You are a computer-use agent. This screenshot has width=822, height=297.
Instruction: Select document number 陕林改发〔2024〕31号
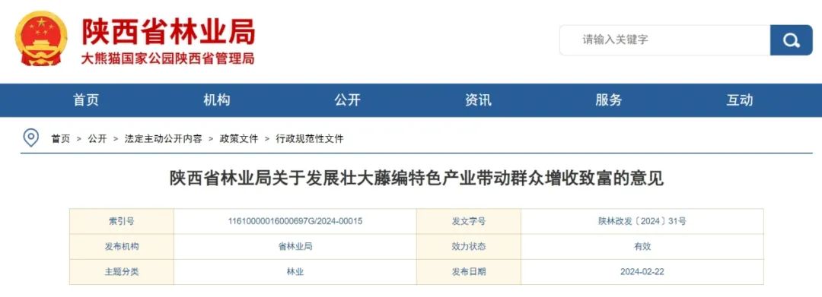click(x=642, y=221)
